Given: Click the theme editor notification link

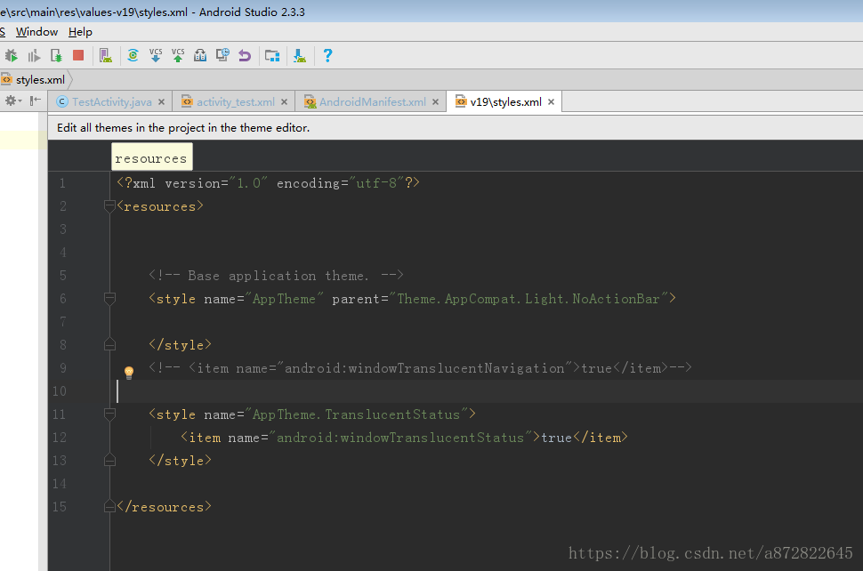Looking at the screenshot, I should coord(183,127).
